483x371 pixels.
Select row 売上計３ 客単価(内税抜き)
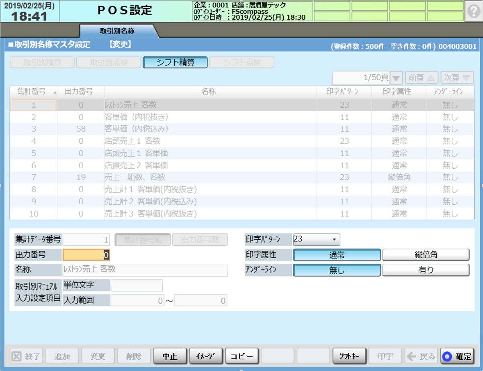click(242, 214)
